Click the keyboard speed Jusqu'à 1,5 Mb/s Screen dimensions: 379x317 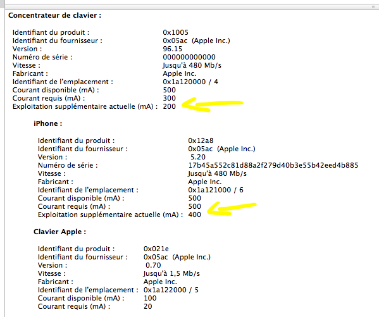pos(171,273)
